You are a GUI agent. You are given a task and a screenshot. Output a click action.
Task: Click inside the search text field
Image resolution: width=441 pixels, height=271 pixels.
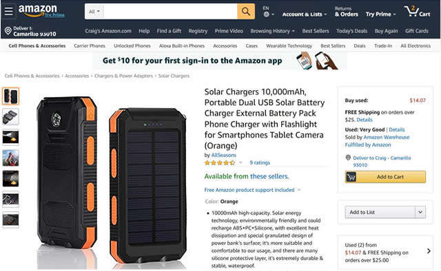click(170, 12)
